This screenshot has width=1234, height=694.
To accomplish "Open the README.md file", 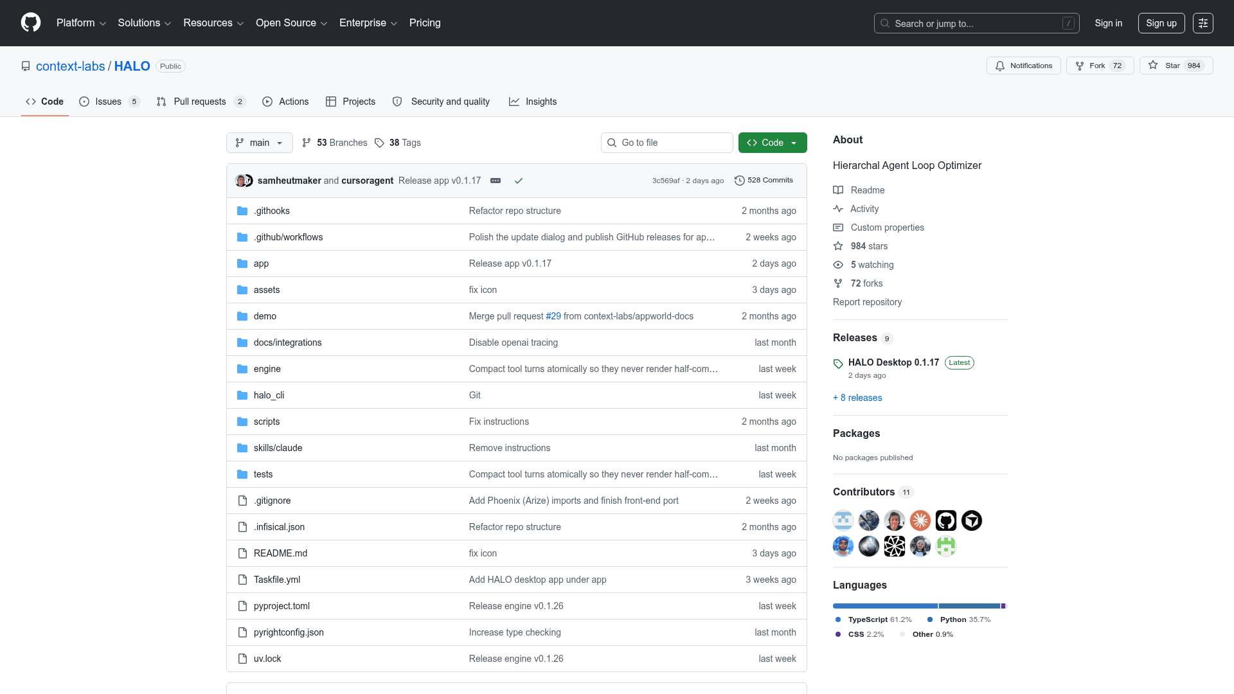I will click(280, 553).
